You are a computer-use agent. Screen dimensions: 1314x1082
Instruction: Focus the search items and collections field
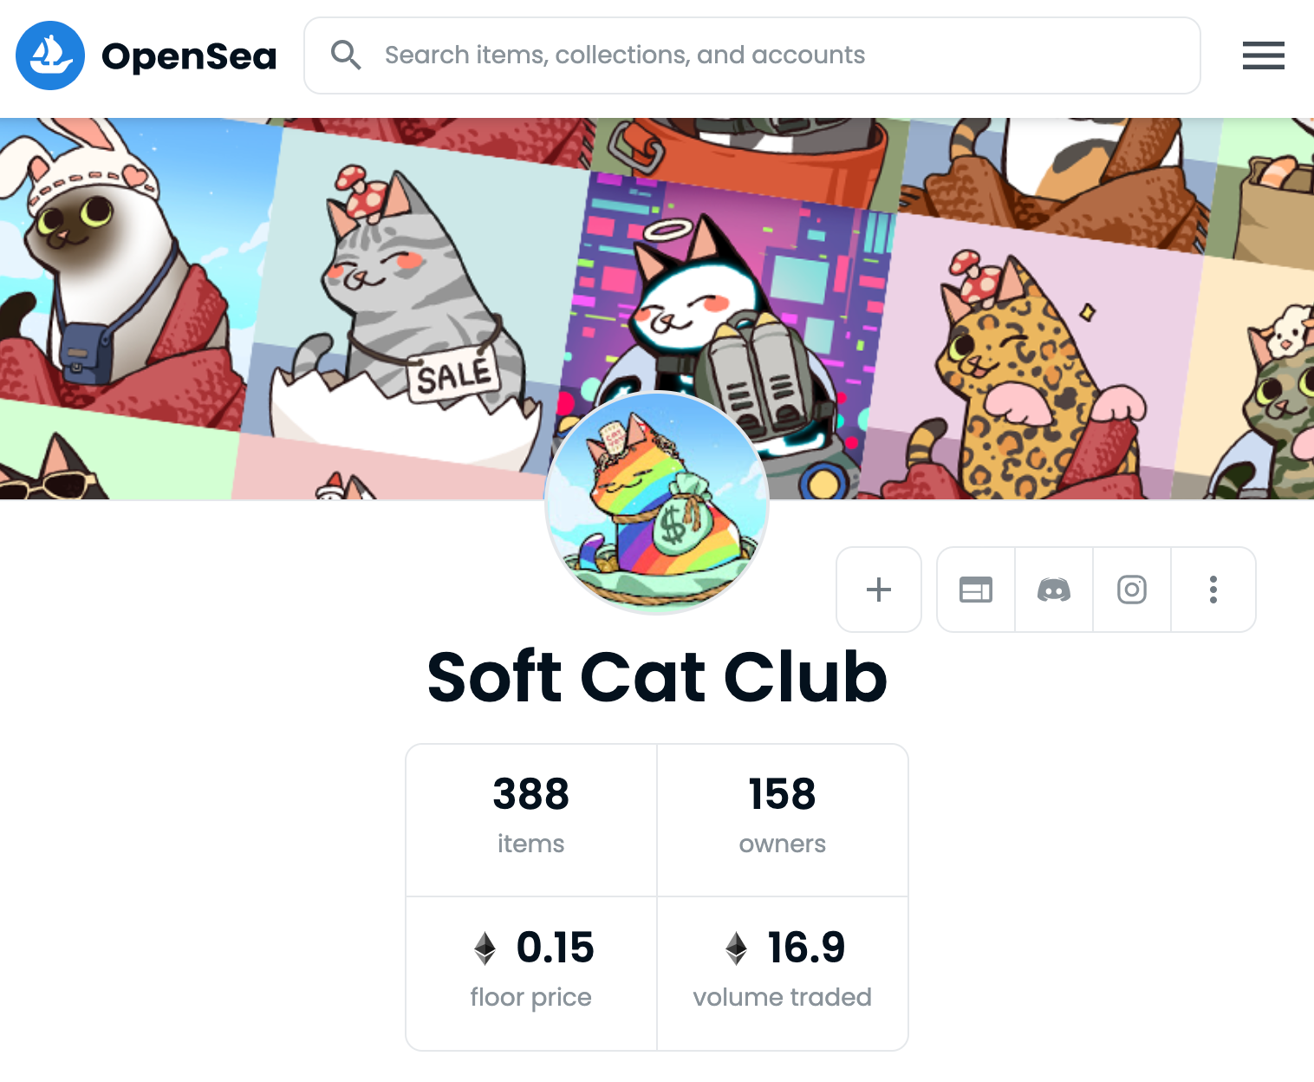(x=752, y=55)
